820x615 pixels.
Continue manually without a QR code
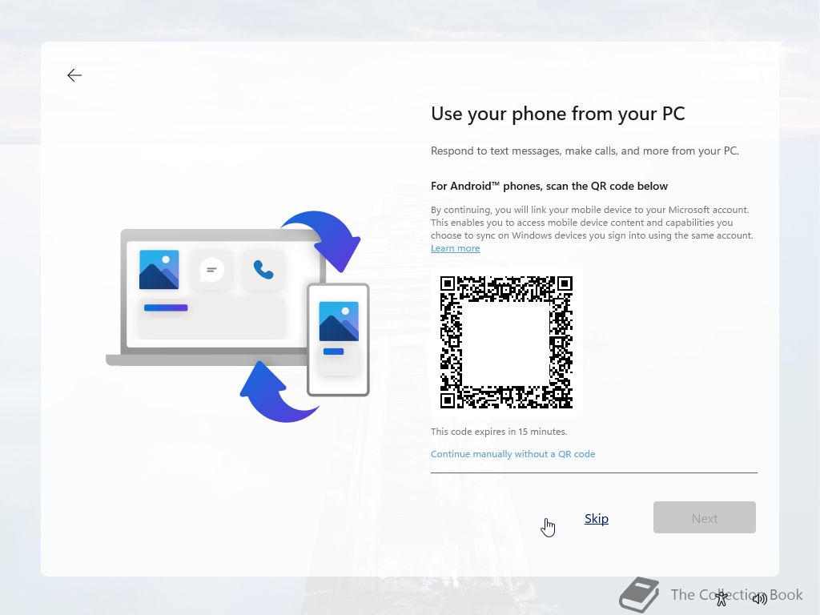point(512,454)
